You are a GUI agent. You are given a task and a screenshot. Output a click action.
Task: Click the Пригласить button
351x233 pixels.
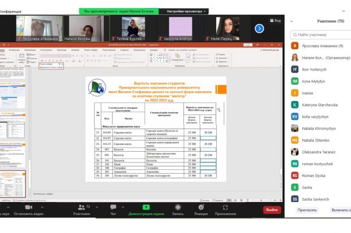pos(307,210)
